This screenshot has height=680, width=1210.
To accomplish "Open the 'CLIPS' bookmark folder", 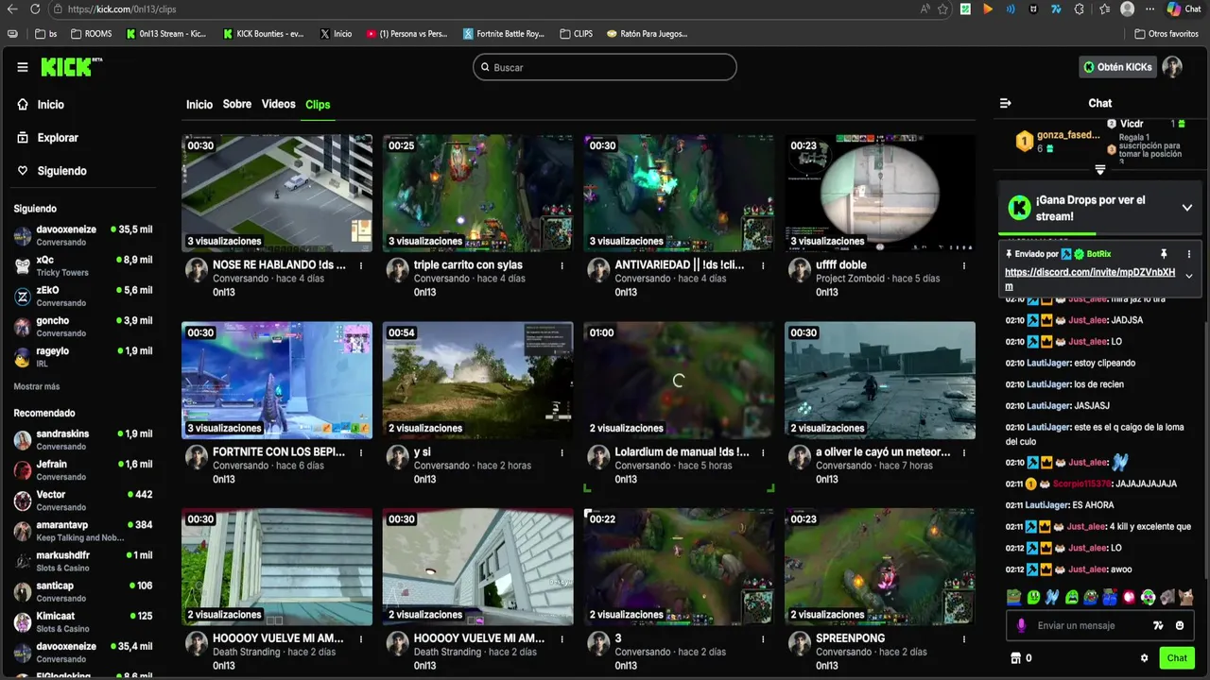I will 576,34.
